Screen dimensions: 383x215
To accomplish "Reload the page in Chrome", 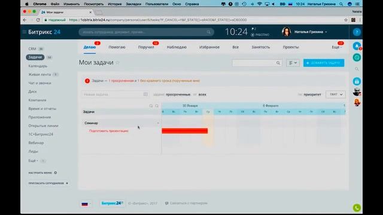I will point(38,20).
